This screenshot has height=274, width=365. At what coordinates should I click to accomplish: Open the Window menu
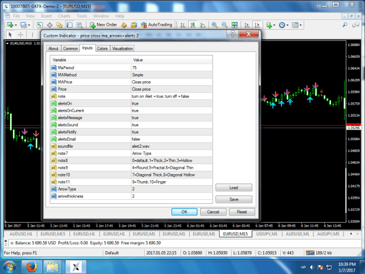tap(101, 16)
